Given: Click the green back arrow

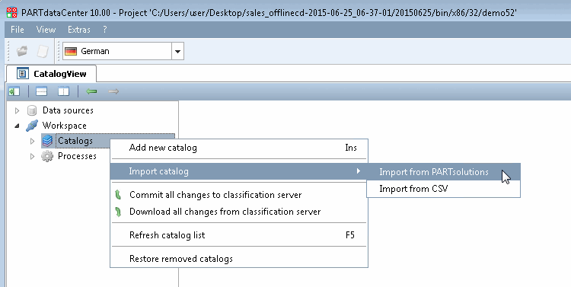Looking at the screenshot, I should pos(91,91).
